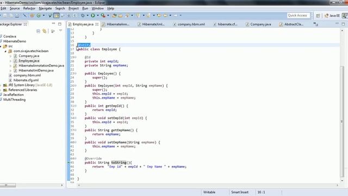Maximize the editor area
This screenshot has height=196, width=348.
point(343,24)
